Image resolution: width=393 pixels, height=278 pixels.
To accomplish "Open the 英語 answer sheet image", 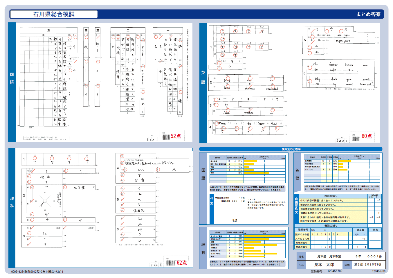I will click(x=293, y=83).
